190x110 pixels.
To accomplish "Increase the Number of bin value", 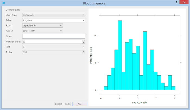I will click(x=83, y=41).
